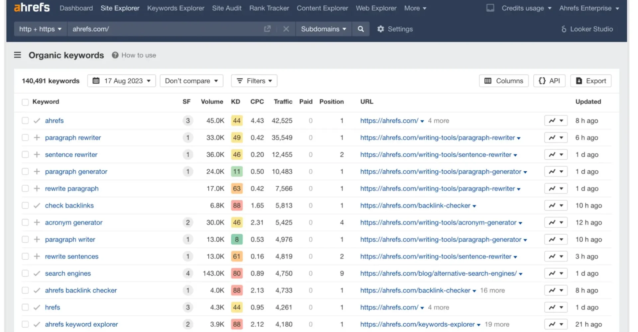Screen dimensions: 638x332
Task: Check the box for paragraph rewriter row
Action: click(25, 137)
